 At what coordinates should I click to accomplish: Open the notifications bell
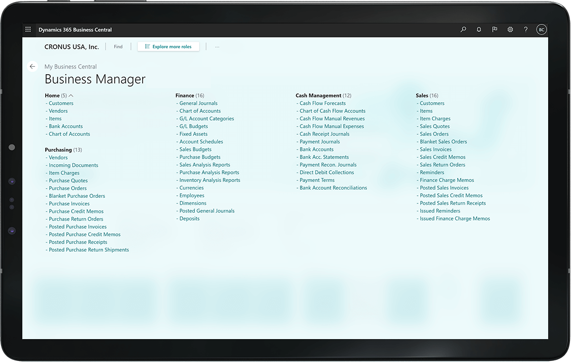pos(479,30)
